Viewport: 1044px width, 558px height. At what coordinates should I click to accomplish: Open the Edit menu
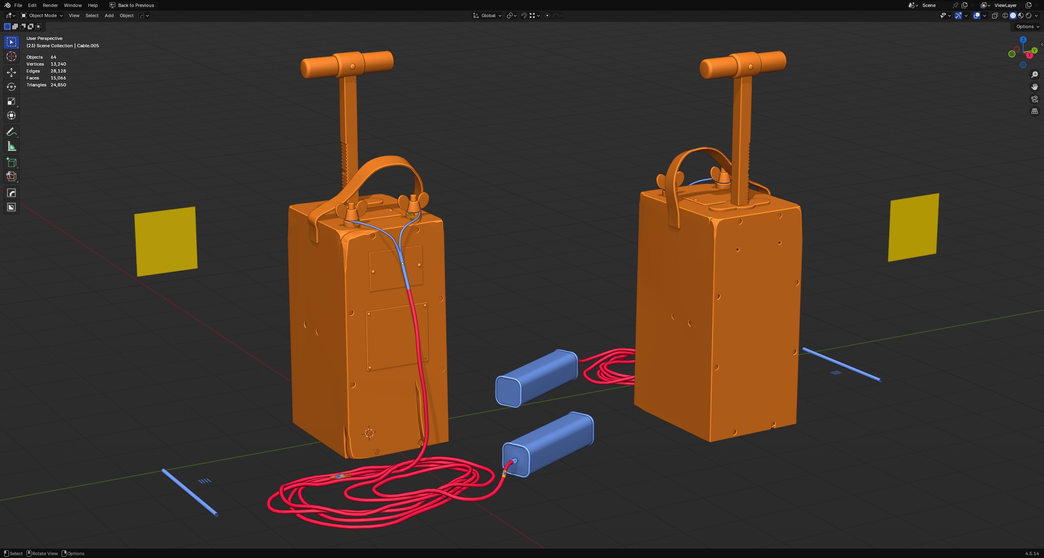[x=32, y=5]
